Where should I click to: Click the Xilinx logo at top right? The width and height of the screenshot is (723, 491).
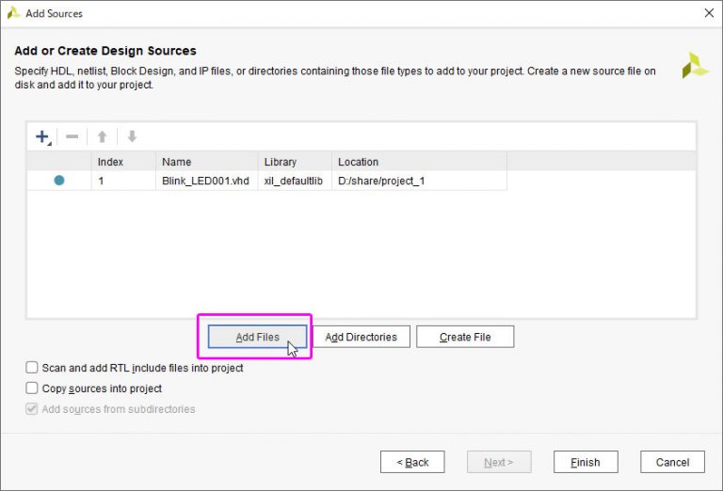coord(695,66)
